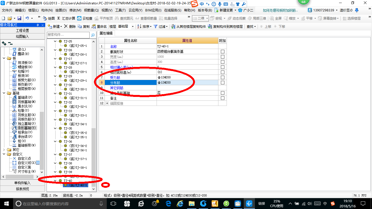
Task: Collapse the TJ-25 tree node
Action: 55,41
